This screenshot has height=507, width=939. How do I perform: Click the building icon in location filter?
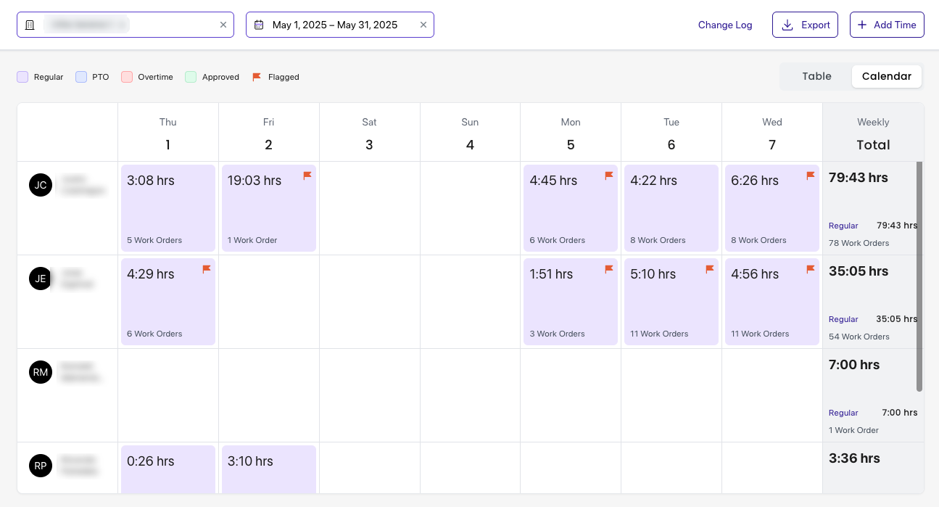pyautogui.click(x=30, y=25)
